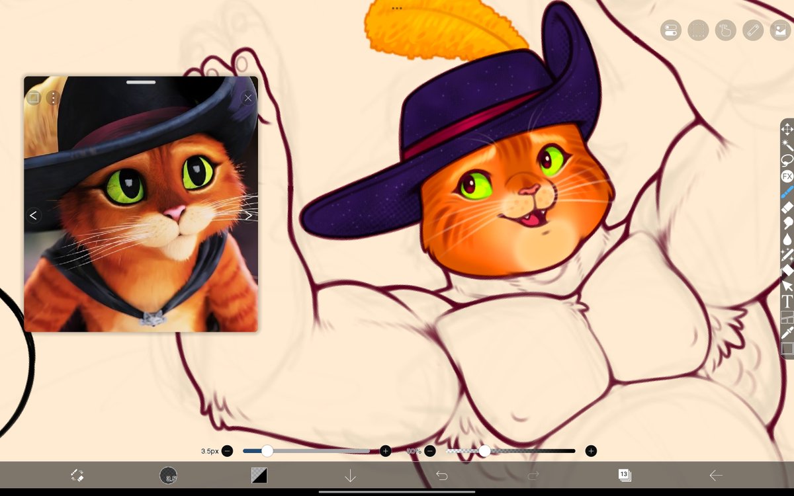Select the Transform move tool
794x496 pixels.
click(x=787, y=129)
